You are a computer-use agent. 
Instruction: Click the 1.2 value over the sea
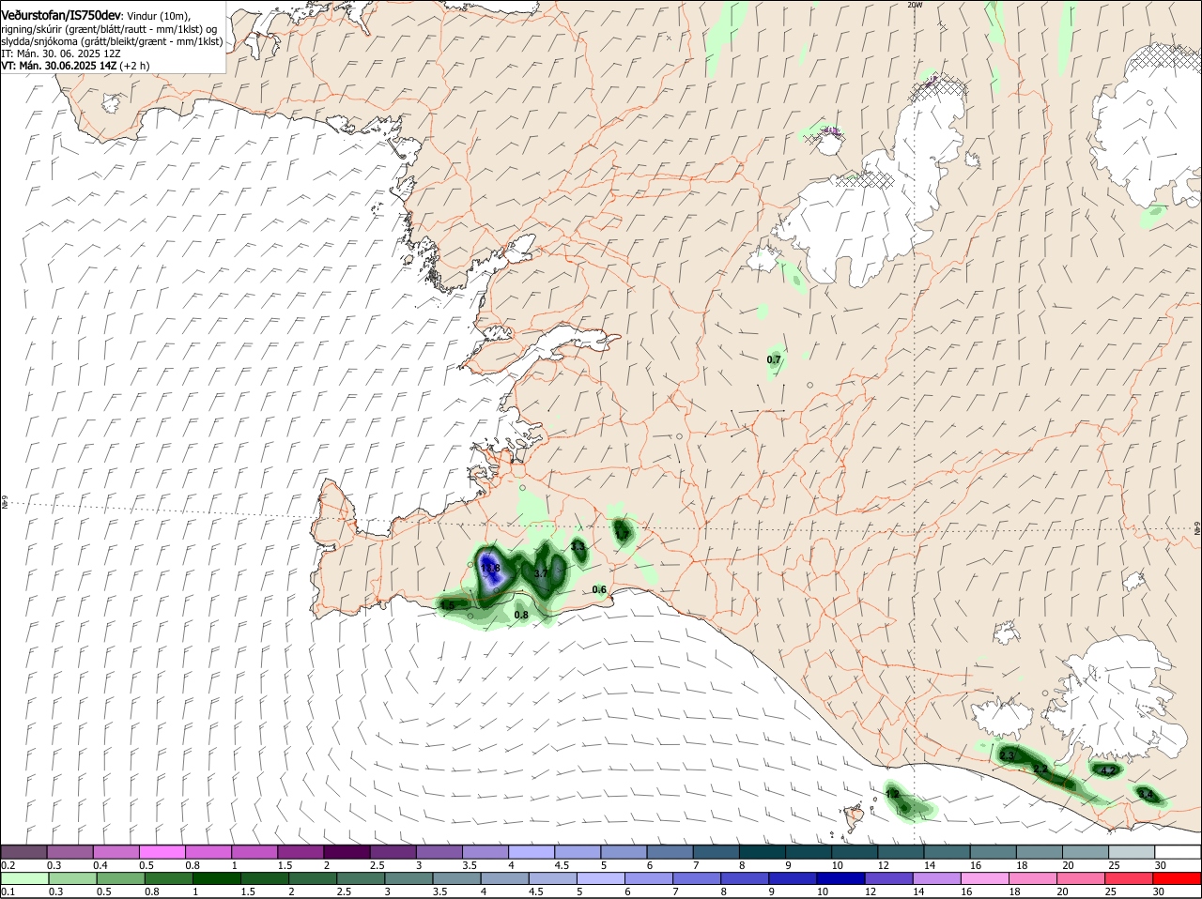(x=892, y=795)
